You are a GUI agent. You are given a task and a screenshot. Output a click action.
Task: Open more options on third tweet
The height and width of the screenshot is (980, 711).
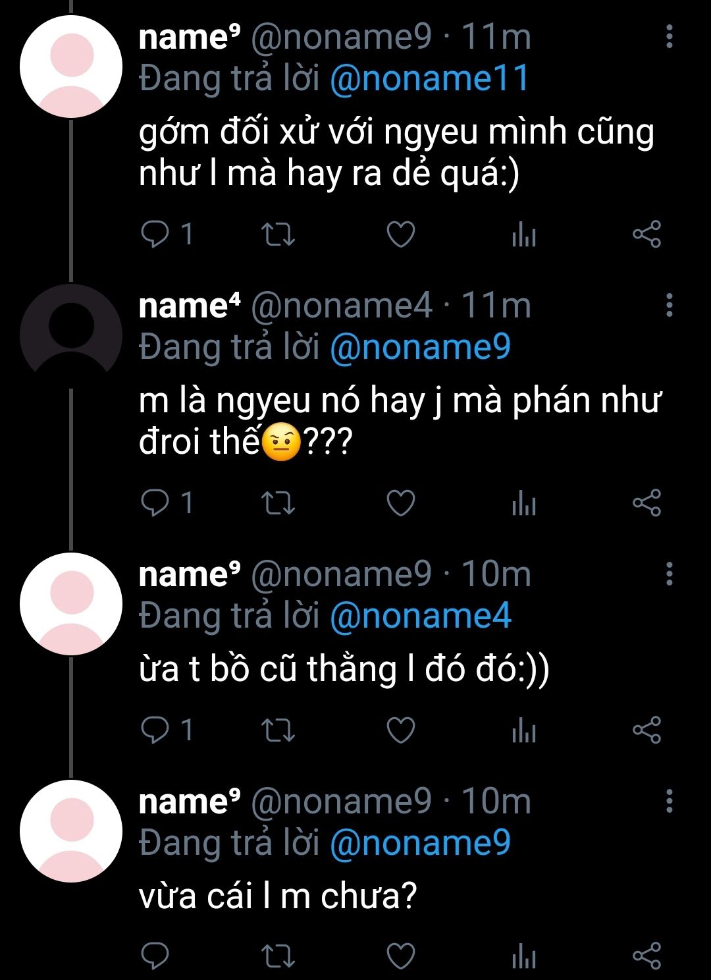(x=669, y=574)
